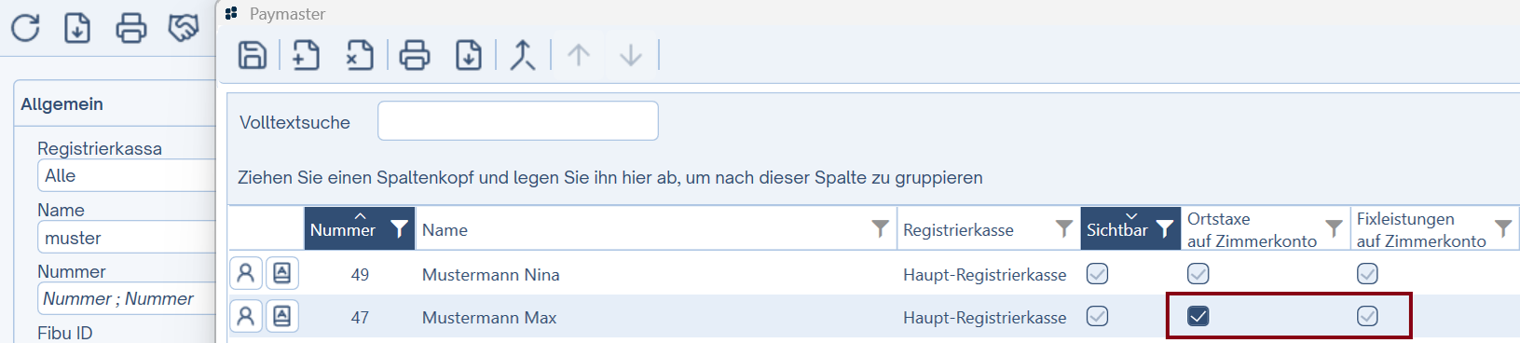The width and height of the screenshot is (1520, 343).
Task: Delete the selected Paymaster record
Action: tap(360, 55)
